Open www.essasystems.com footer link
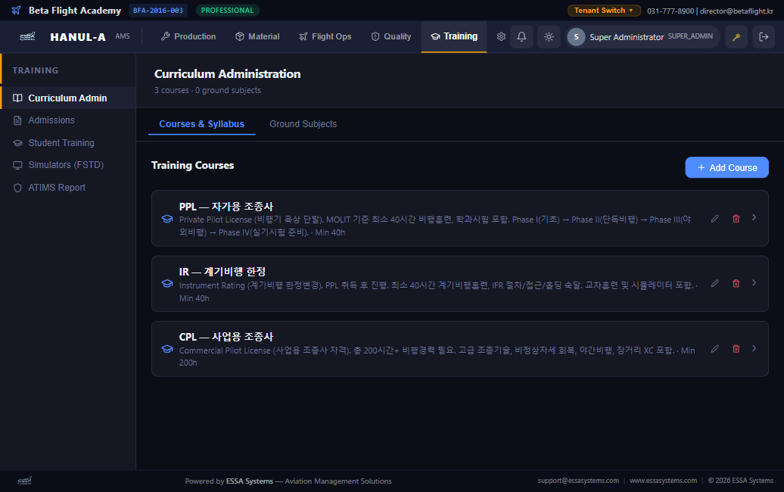Screen dimensions: 784x492 [663, 481]
